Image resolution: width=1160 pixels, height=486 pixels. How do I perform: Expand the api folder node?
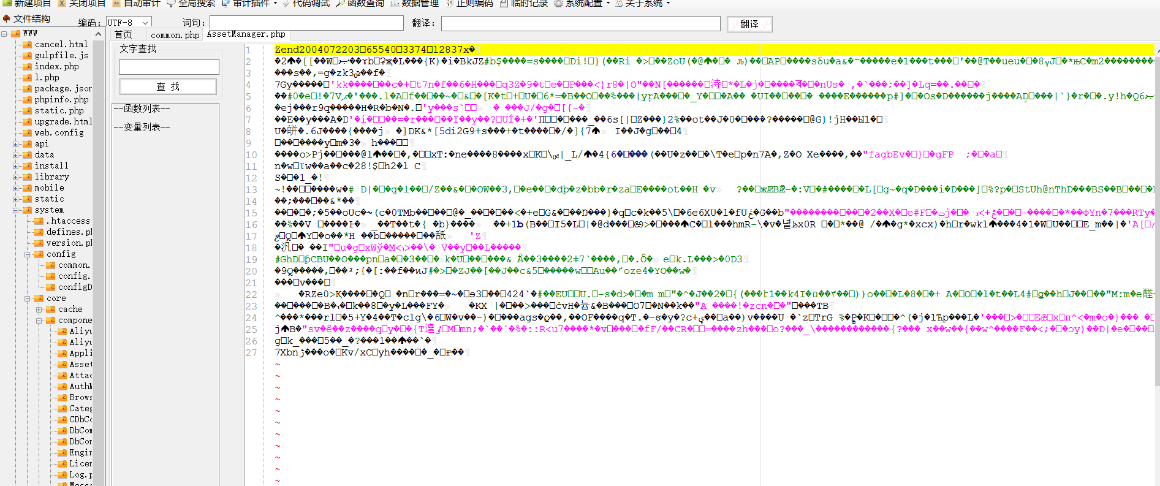click(16, 144)
